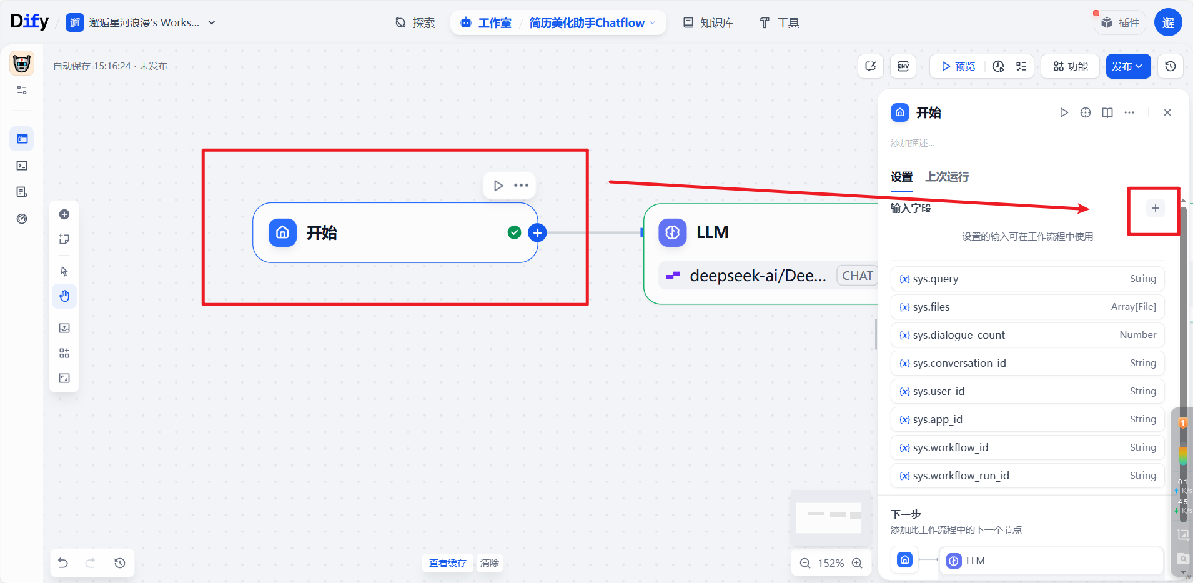The height and width of the screenshot is (583, 1193).
Task: Switch to the 上次运行 tab
Action: (x=946, y=177)
